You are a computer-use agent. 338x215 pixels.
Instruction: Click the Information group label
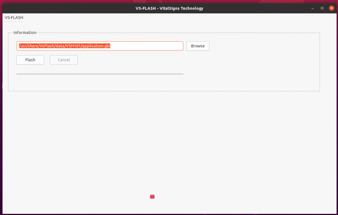click(25, 33)
